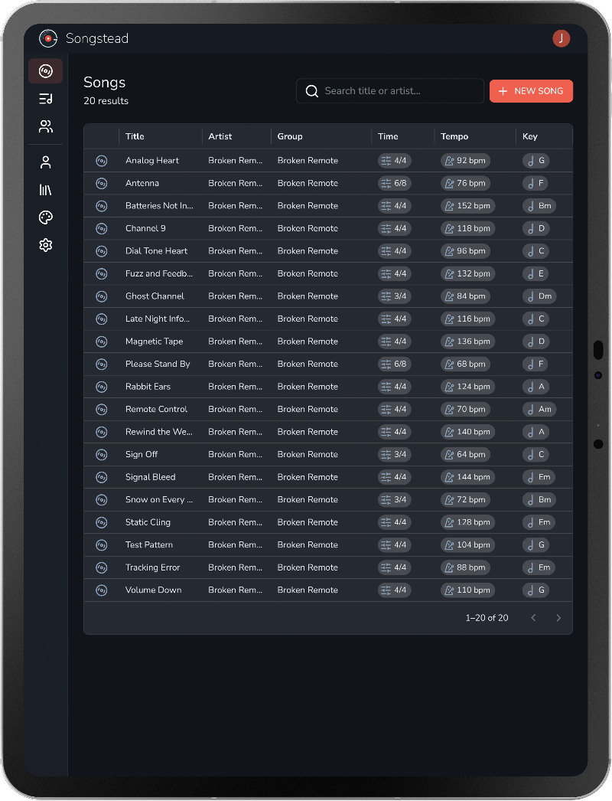
Task: Open the song Fuzz and Feedb...
Action: tap(159, 273)
